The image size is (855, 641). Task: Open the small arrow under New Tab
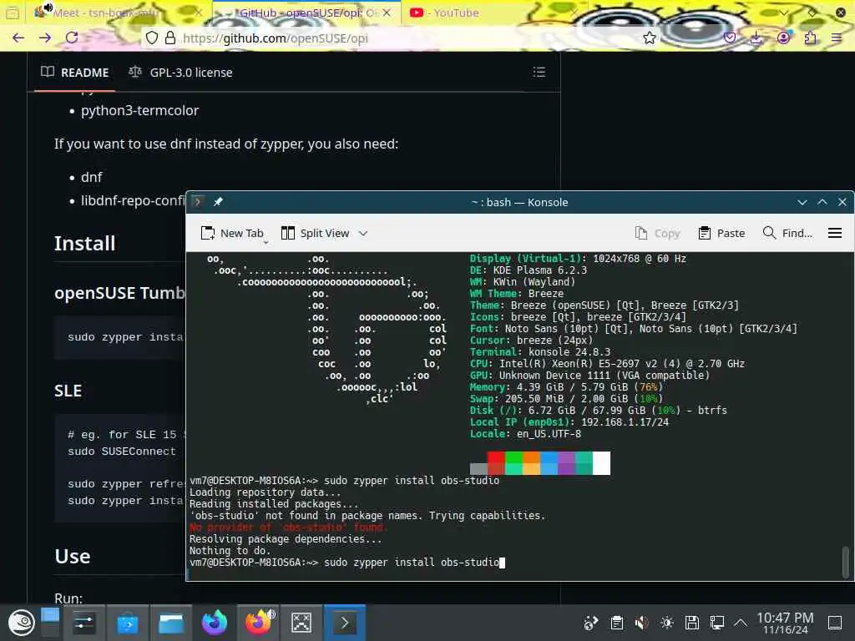tap(266, 242)
